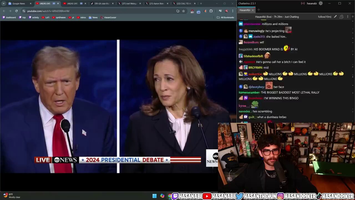
Task: Open activity bookmark
Action: pyautogui.click(x=34, y=17)
